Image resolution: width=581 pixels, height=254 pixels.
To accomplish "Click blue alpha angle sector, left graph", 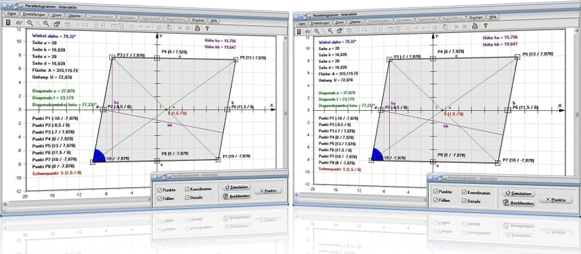I will [x=99, y=156].
